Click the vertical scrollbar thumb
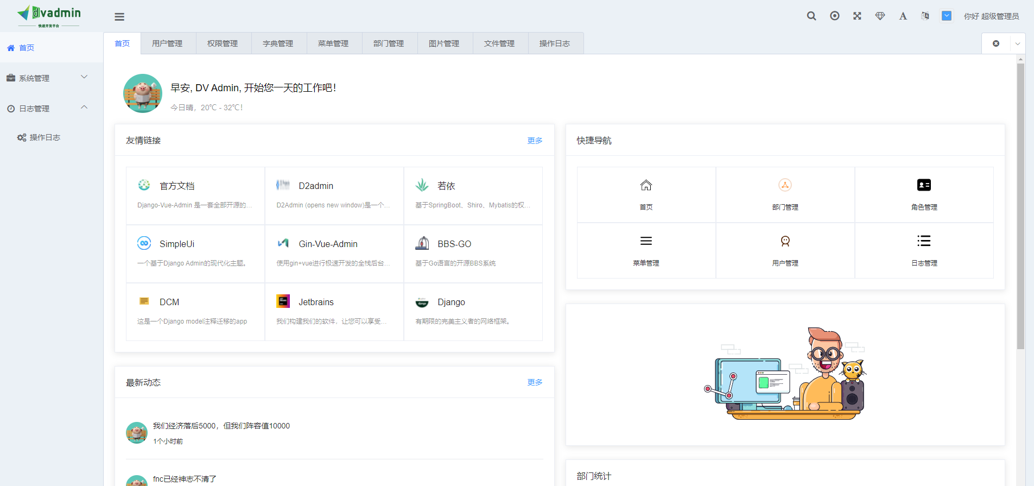Screen dimensions: 1034x486 click(1020, 206)
